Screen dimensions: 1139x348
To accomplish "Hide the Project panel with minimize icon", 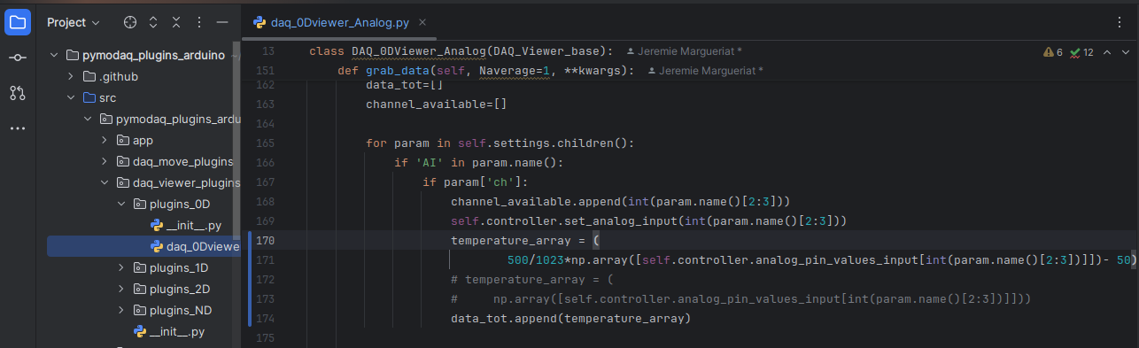I will 222,22.
